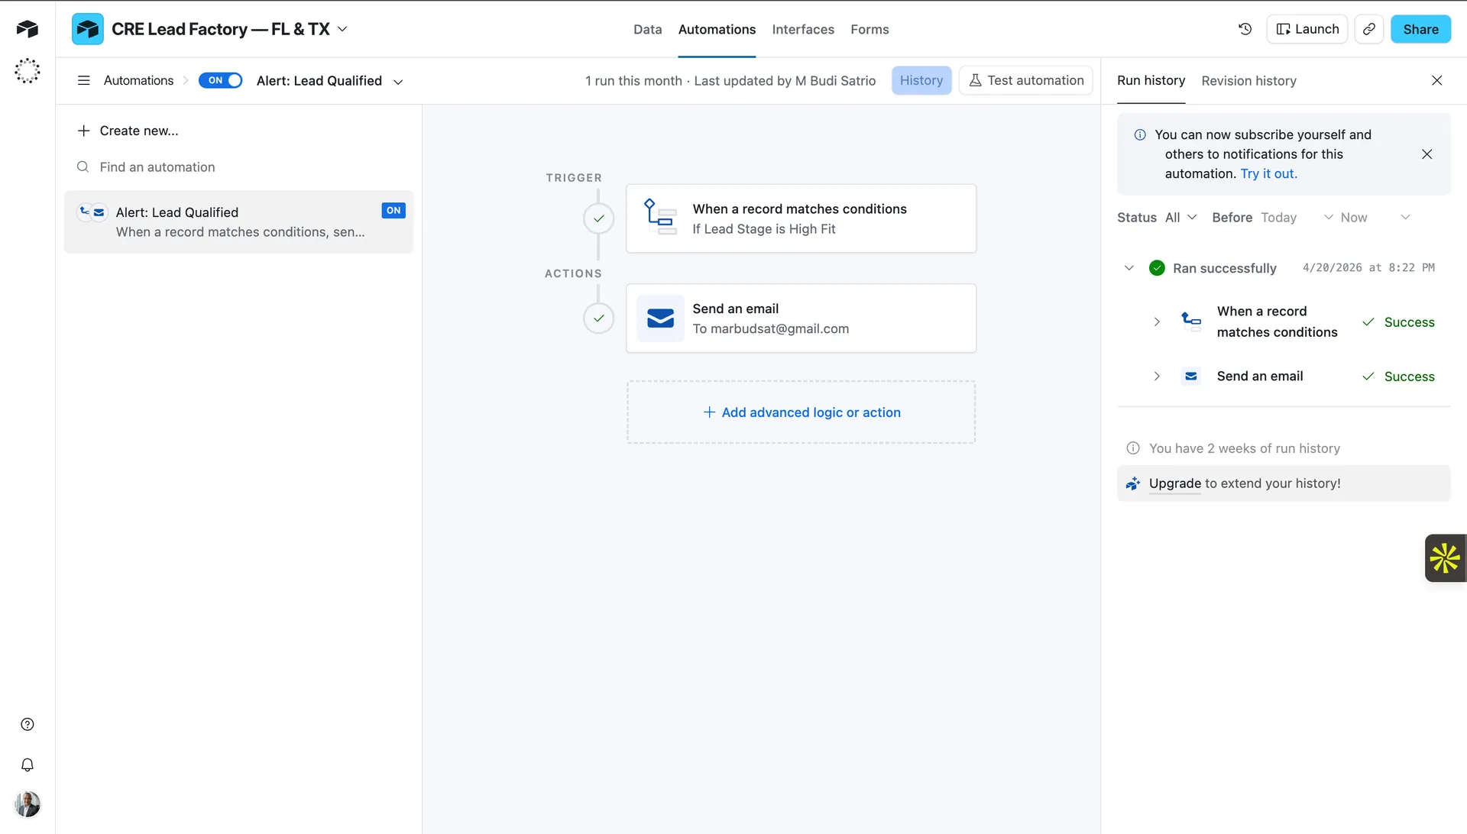
Task: Open the Alert: Lead Qualified title dropdown
Action: (x=398, y=81)
